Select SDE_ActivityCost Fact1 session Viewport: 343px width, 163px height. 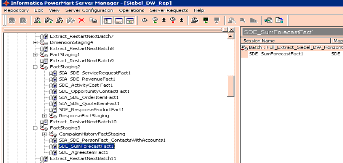coord(86,85)
